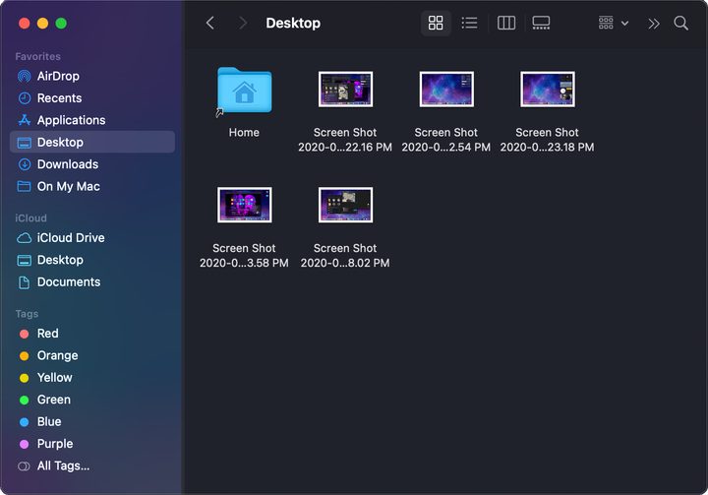
Task: Go back with the left chevron
Action: pyautogui.click(x=210, y=23)
